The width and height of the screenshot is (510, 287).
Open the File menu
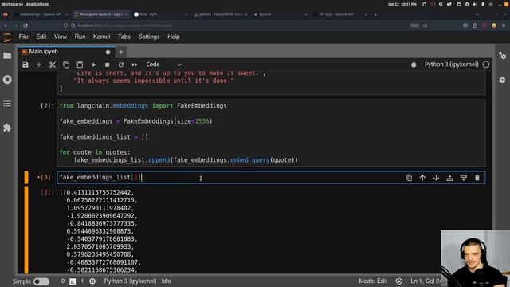tap(23, 37)
